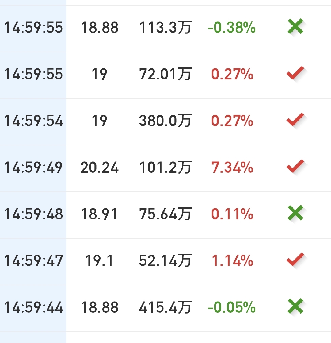Click the green cross beside 0.11%
This screenshot has width=331, height=343.
click(295, 213)
